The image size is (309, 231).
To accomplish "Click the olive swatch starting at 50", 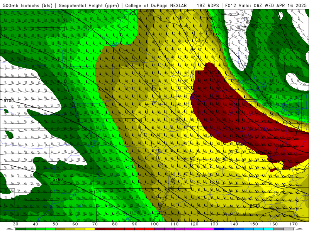I will pyautogui.click(x=60, y=229).
